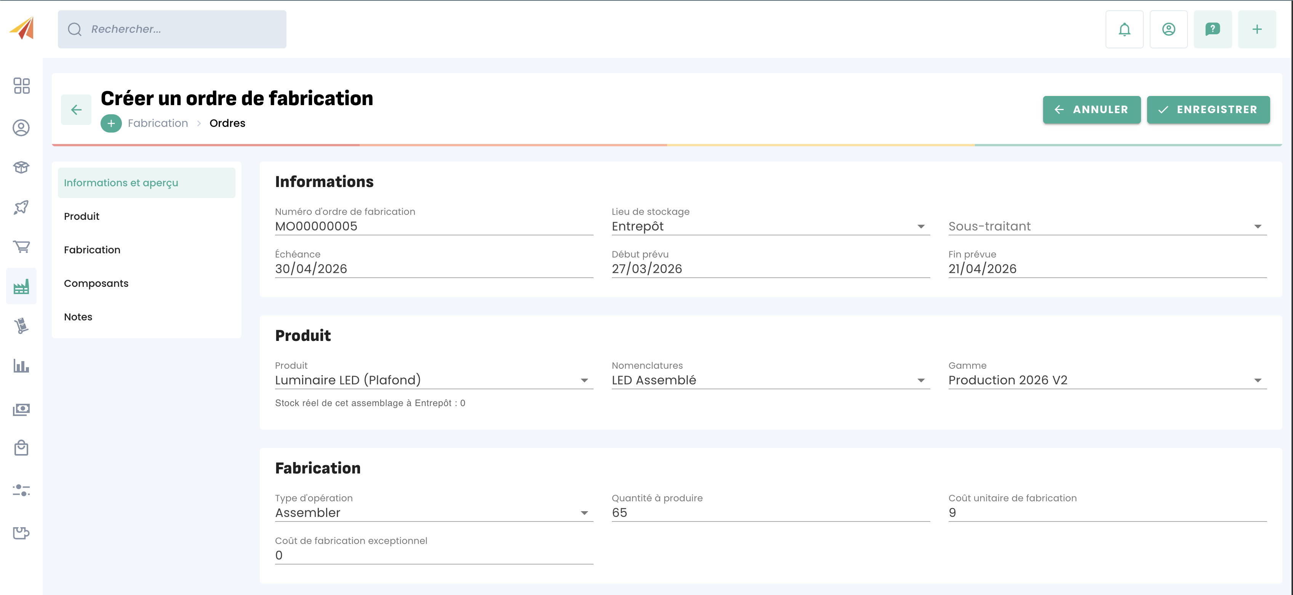Open the dashboard grid icon in sidebar

[21, 86]
